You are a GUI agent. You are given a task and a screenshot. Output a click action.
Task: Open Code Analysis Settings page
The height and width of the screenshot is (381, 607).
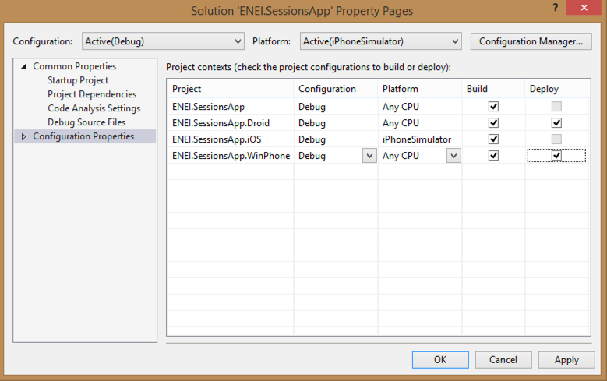[94, 109]
